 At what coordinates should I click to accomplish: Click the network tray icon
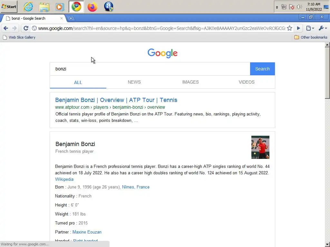click(284, 7)
